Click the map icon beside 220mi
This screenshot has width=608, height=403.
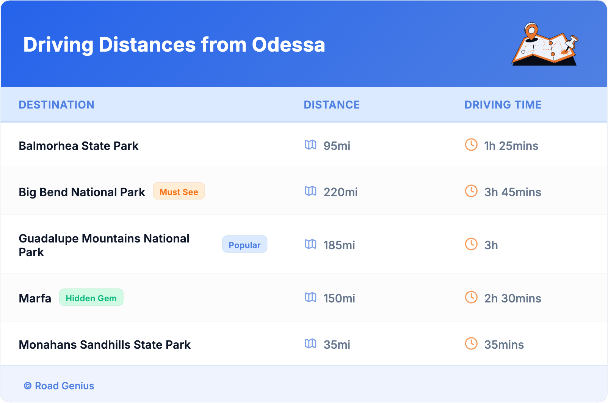(310, 191)
